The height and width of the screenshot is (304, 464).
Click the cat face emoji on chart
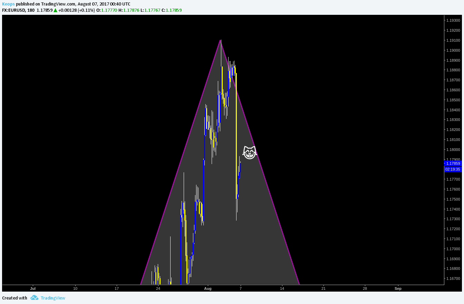[x=250, y=153]
